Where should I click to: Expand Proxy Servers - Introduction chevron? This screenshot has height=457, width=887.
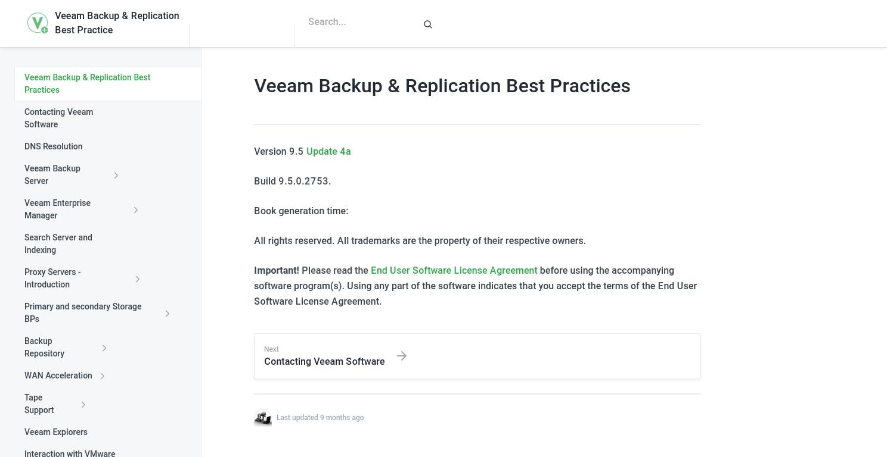coord(138,279)
